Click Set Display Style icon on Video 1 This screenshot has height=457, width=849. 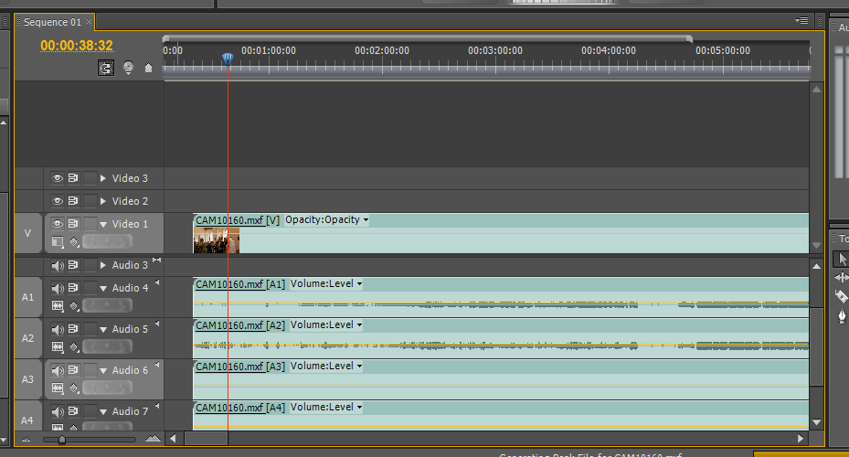[58, 242]
